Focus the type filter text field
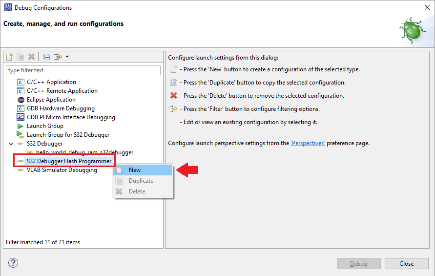Screen dimensions: 435x276 tap(83, 70)
